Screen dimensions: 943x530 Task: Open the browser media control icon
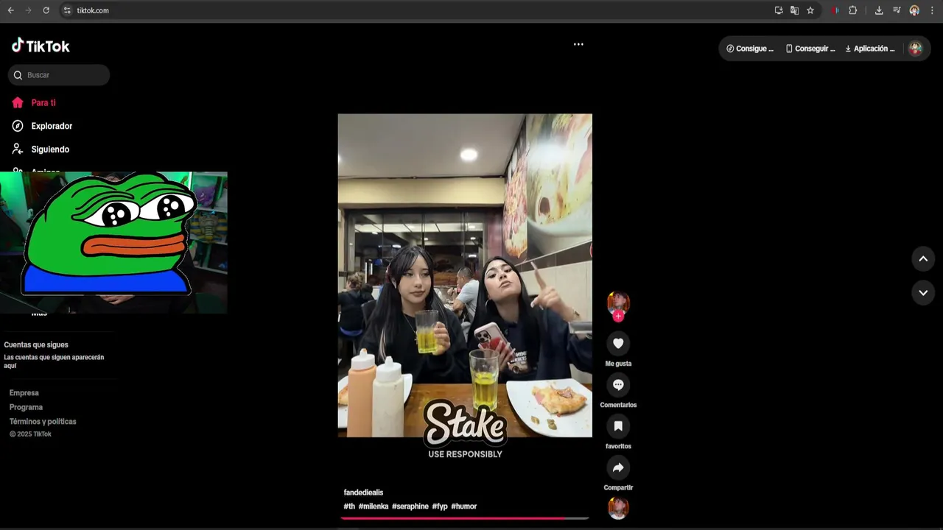point(897,10)
